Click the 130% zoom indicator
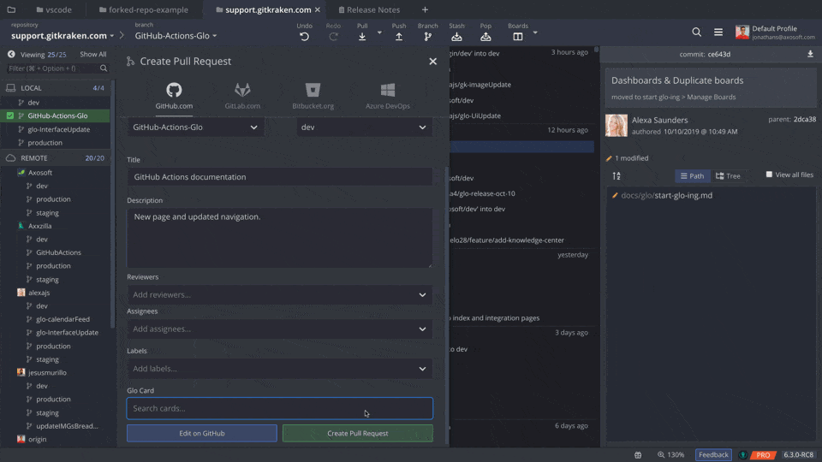 [x=671, y=454]
